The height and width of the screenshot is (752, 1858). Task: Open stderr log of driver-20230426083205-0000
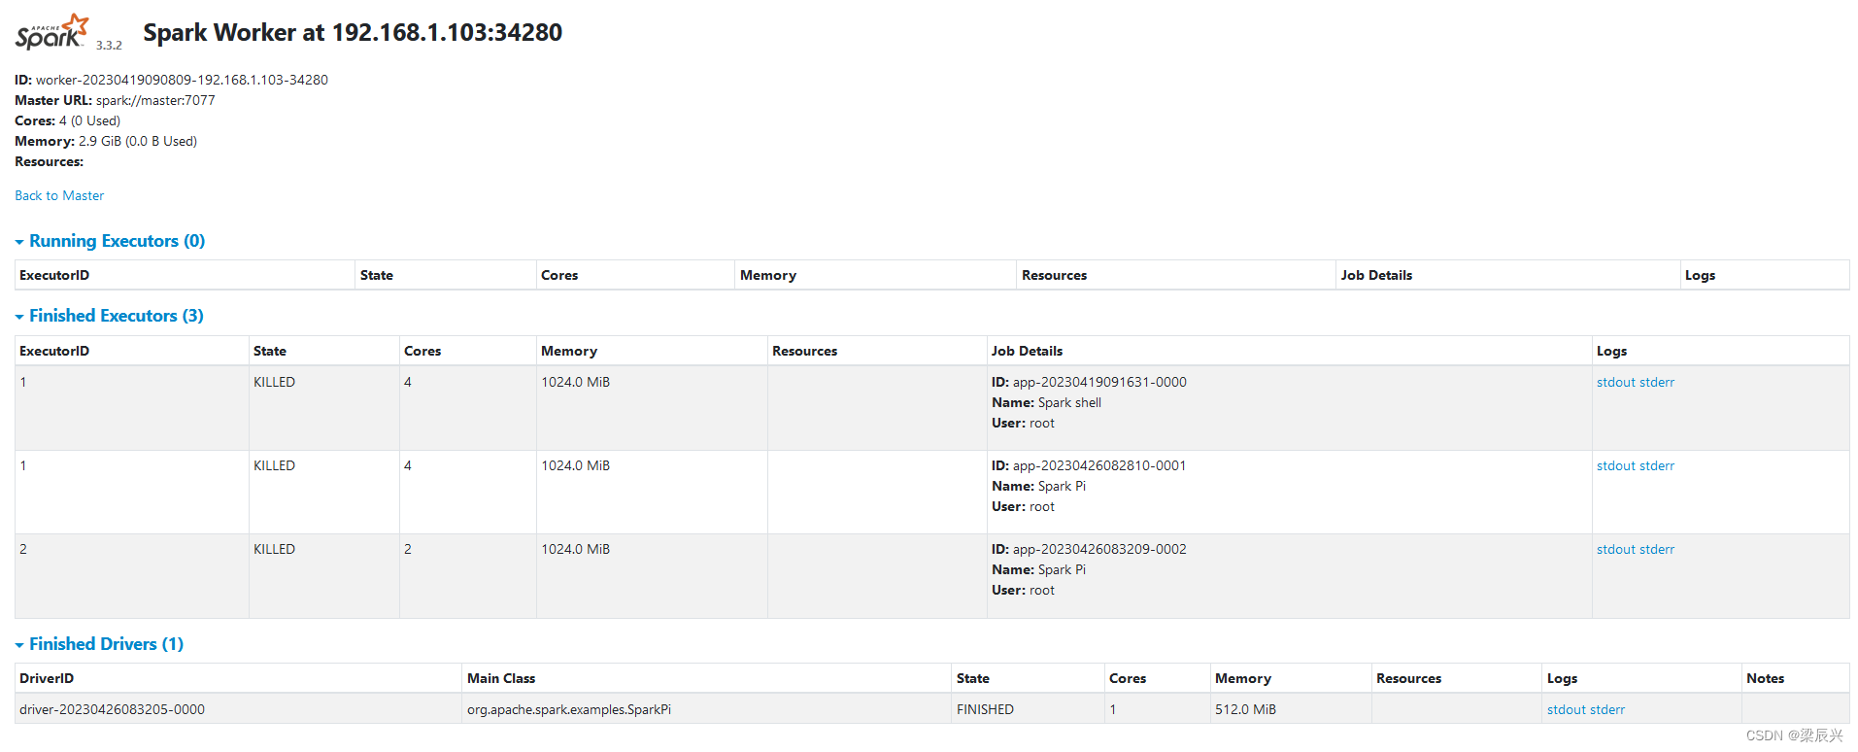pyautogui.click(x=1607, y=709)
